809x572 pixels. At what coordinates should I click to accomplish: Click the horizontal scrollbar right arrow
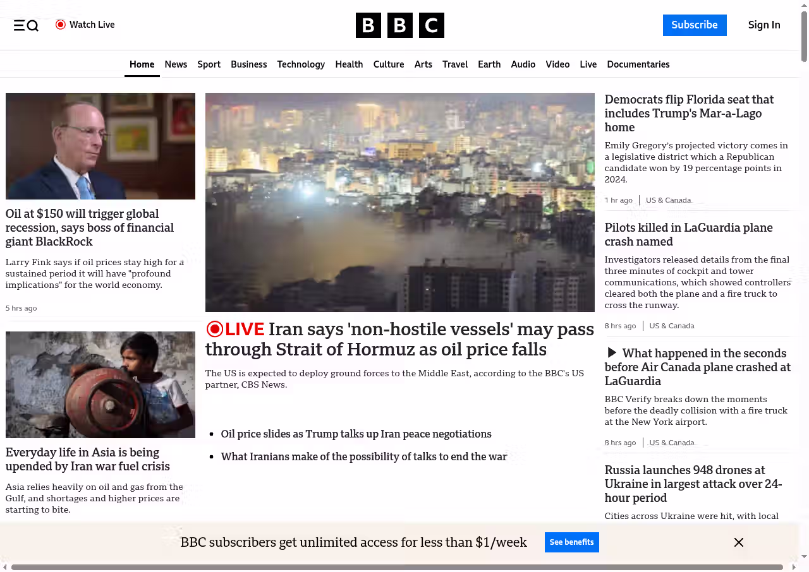(x=794, y=567)
